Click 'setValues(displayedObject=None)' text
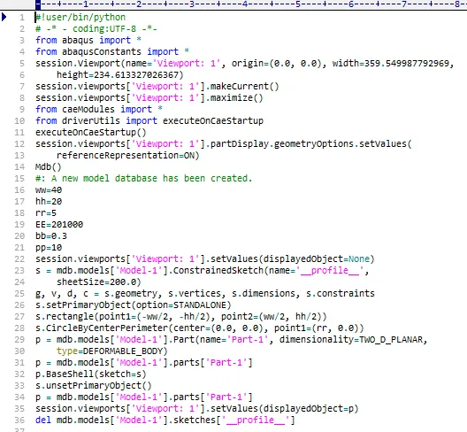467x432 pixels. pyautogui.click(x=293, y=258)
